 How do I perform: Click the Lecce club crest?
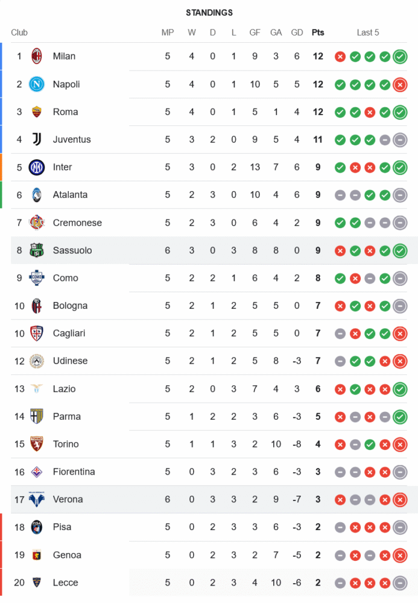pyautogui.click(x=37, y=582)
